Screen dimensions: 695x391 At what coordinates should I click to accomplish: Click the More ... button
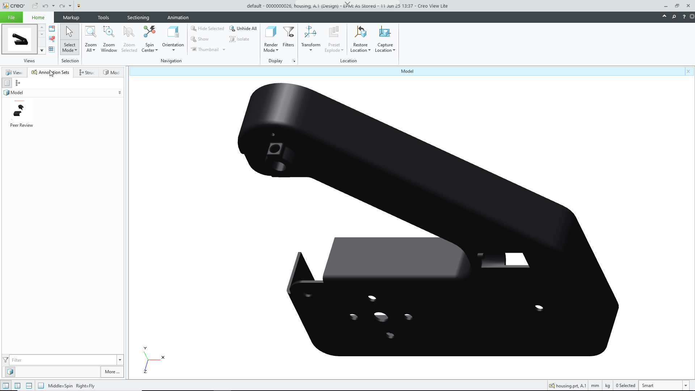(112, 372)
